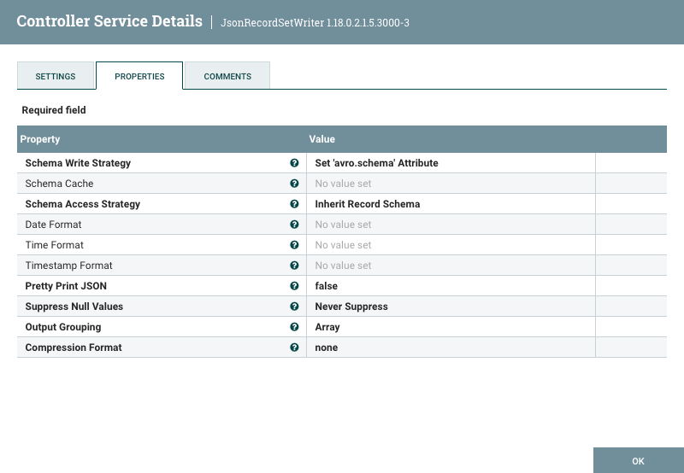
Task: Click help icon for Schema Write Strategy
Action: pyautogui.click(x=294, y=163)
